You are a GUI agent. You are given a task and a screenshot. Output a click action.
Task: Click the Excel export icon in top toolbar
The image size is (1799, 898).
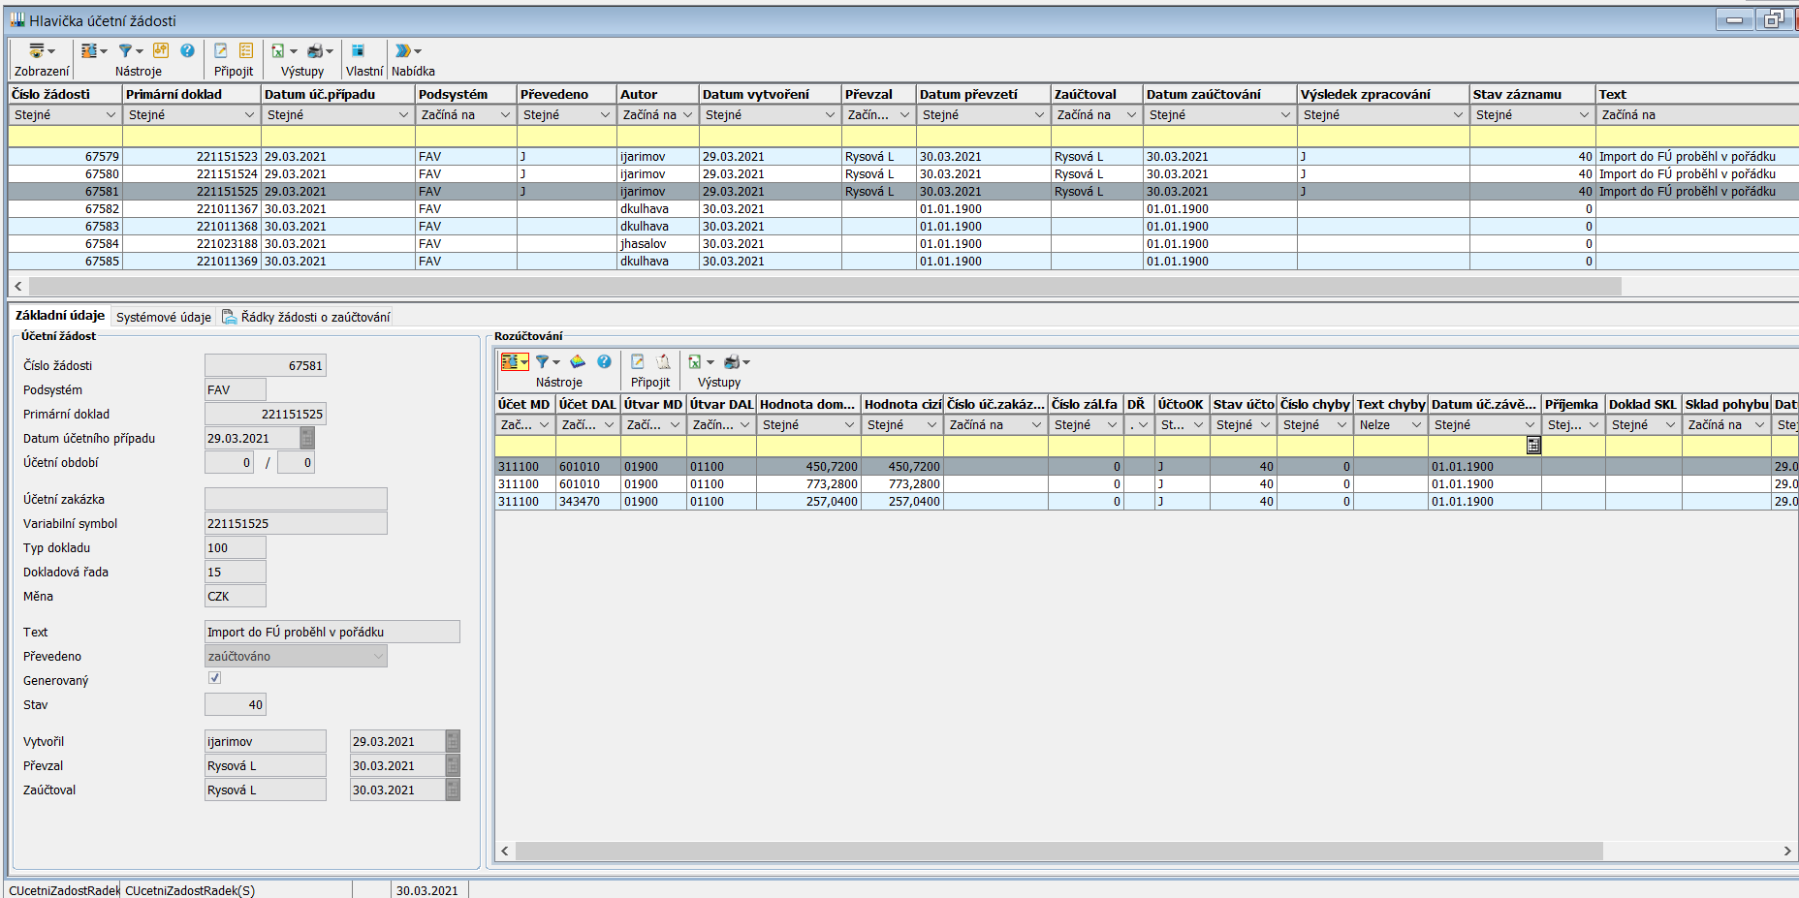(x=278, y=50)
